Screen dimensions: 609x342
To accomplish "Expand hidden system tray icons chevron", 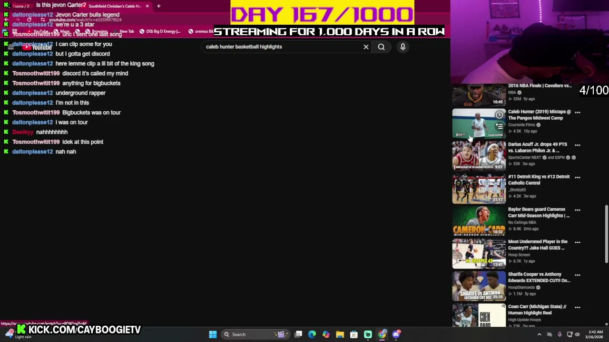I will click(x=539, y=334).
